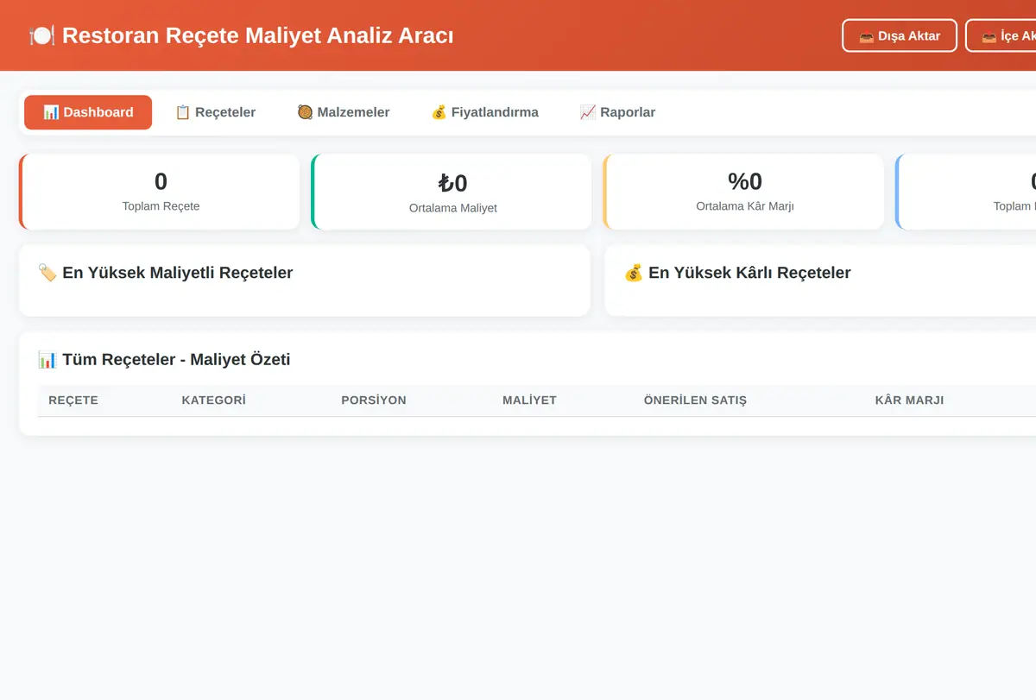The image size is (1036, 700).
Task: Click the PORSİYON column header
Action: 374,400
